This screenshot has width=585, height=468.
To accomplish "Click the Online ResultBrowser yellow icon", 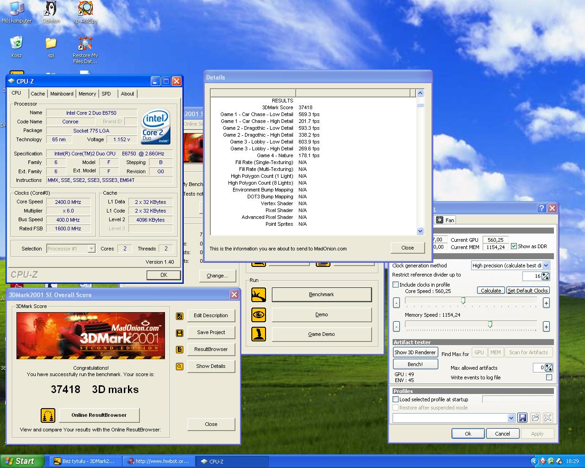I will click(48, 415).
